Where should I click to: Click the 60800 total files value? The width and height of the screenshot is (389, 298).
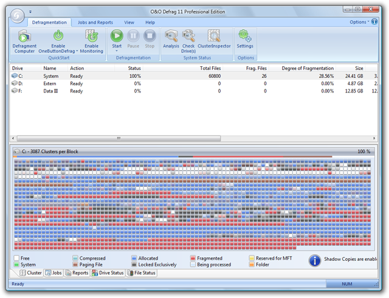point(215,76)
